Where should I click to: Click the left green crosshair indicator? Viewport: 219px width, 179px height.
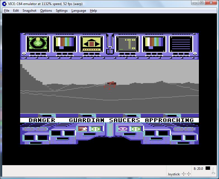click(x=96, y=129)
